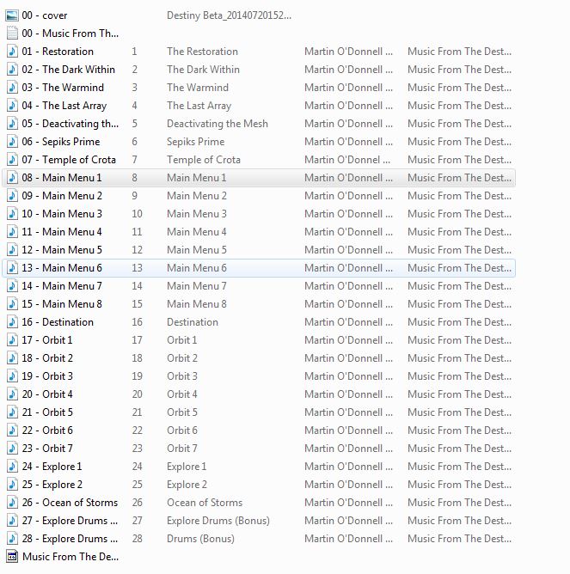Click title cell Drums (Bonus)
This screenshot has width=570, height=574.
pyautogui.click(x=200, y=539)
